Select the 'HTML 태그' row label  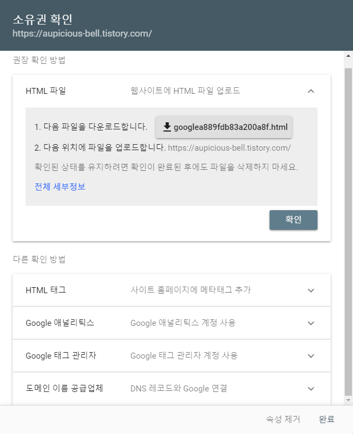coord(46,290)
